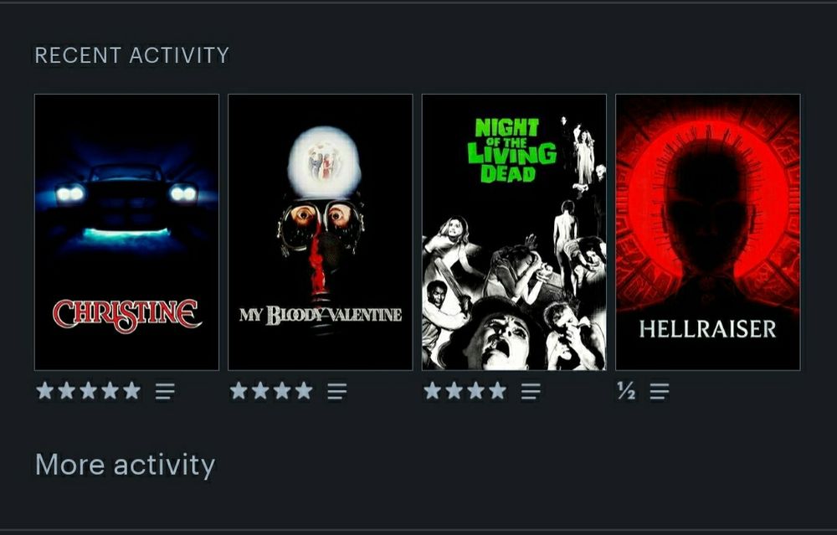This screenshot has width=837, height=535.
Task: Open the Hellraiser film poster
Action: click(708, 232)
